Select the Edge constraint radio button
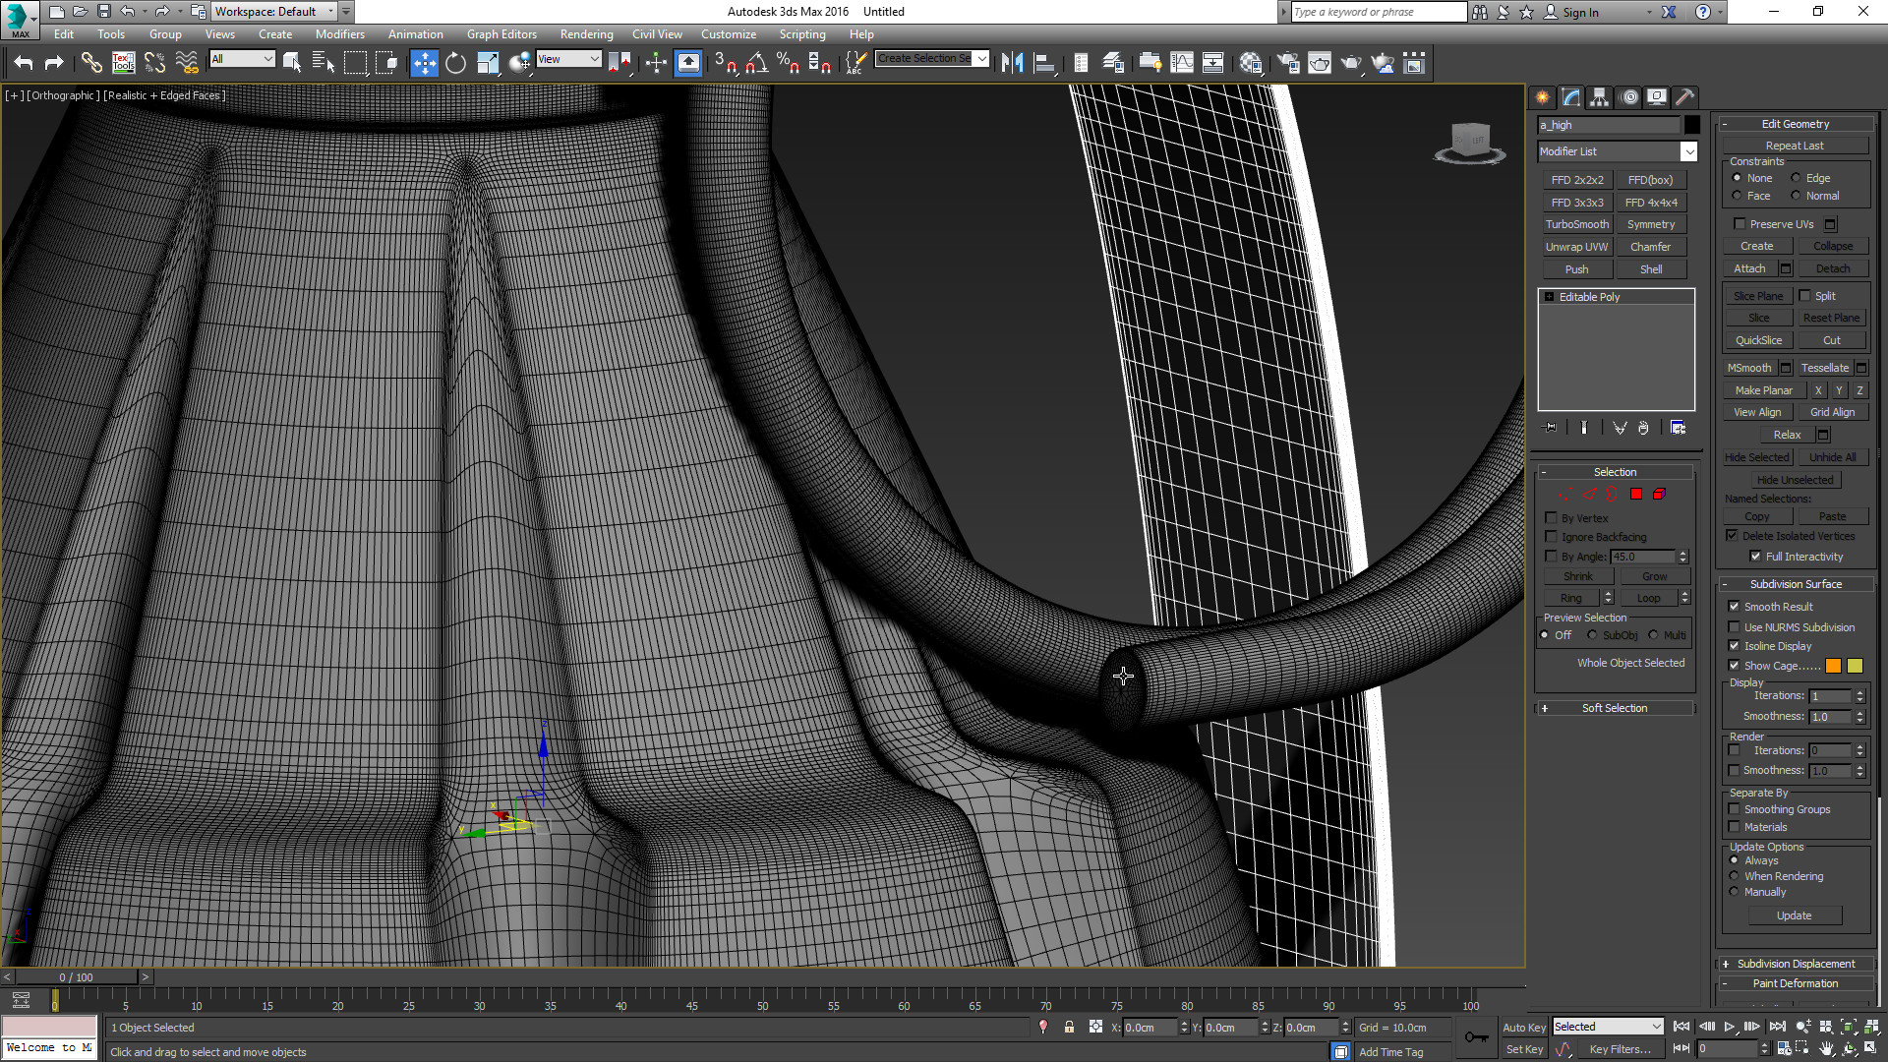Image resolution: width=1888 pixels, height=1062 pixels. point(1796,178)
